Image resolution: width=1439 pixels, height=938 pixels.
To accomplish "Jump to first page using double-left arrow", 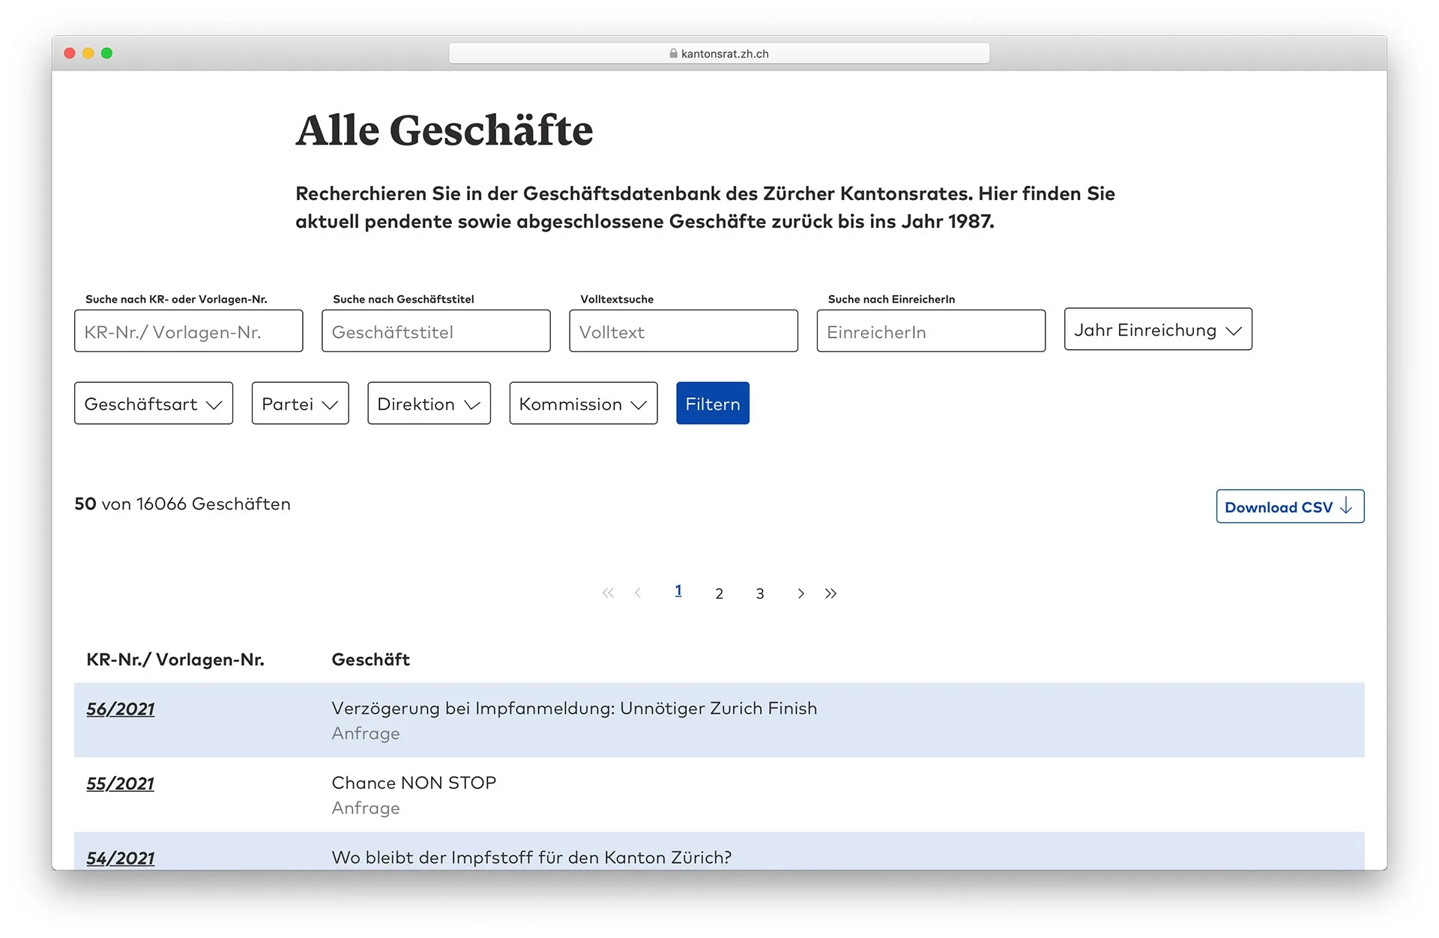I will coord(608,593).
